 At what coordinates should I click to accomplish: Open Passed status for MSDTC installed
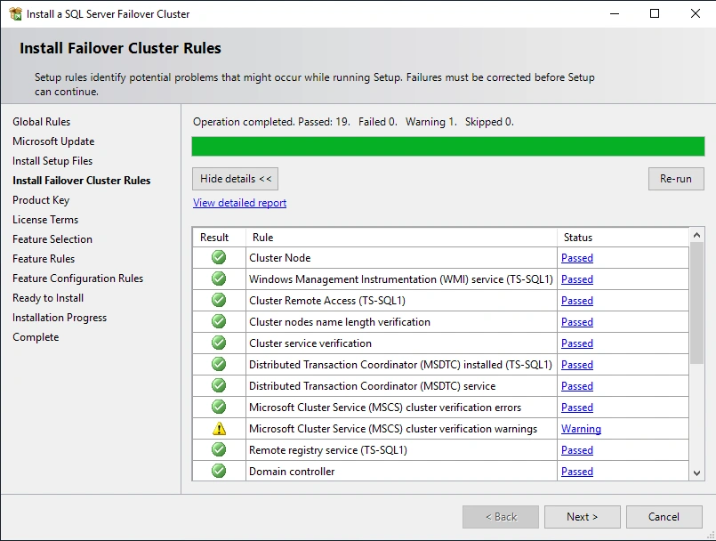pyautogui.click(x=577, y=365)
